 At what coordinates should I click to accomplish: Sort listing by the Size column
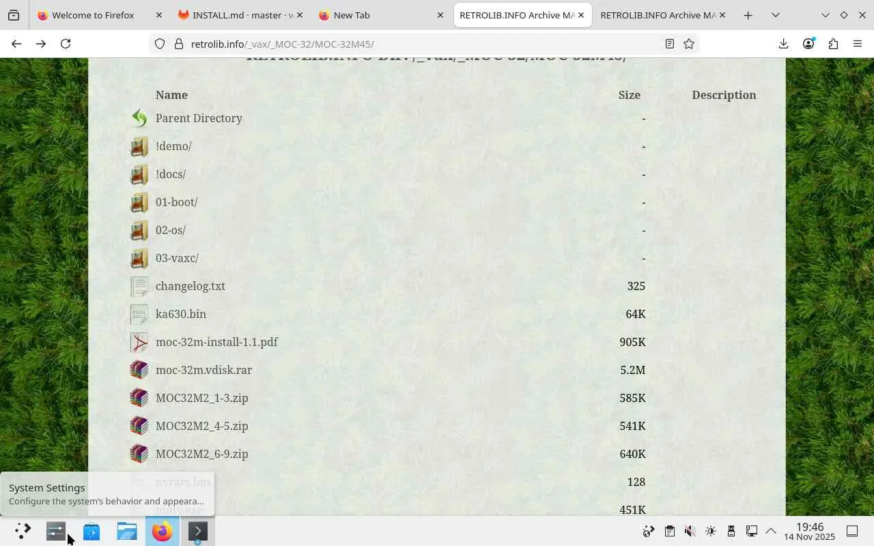pos(629,95)
